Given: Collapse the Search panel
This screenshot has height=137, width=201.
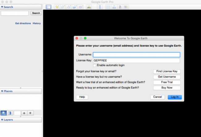Looking at the screenshot, I should click(2, 7).
